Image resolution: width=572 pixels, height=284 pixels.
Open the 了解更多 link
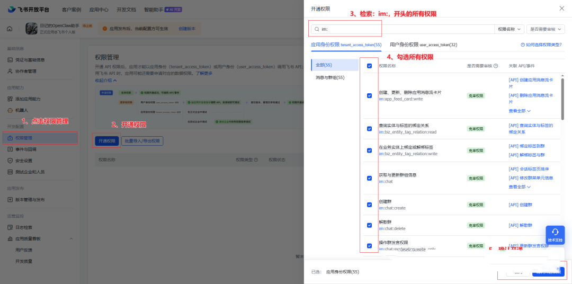click(x=204, y=73)
